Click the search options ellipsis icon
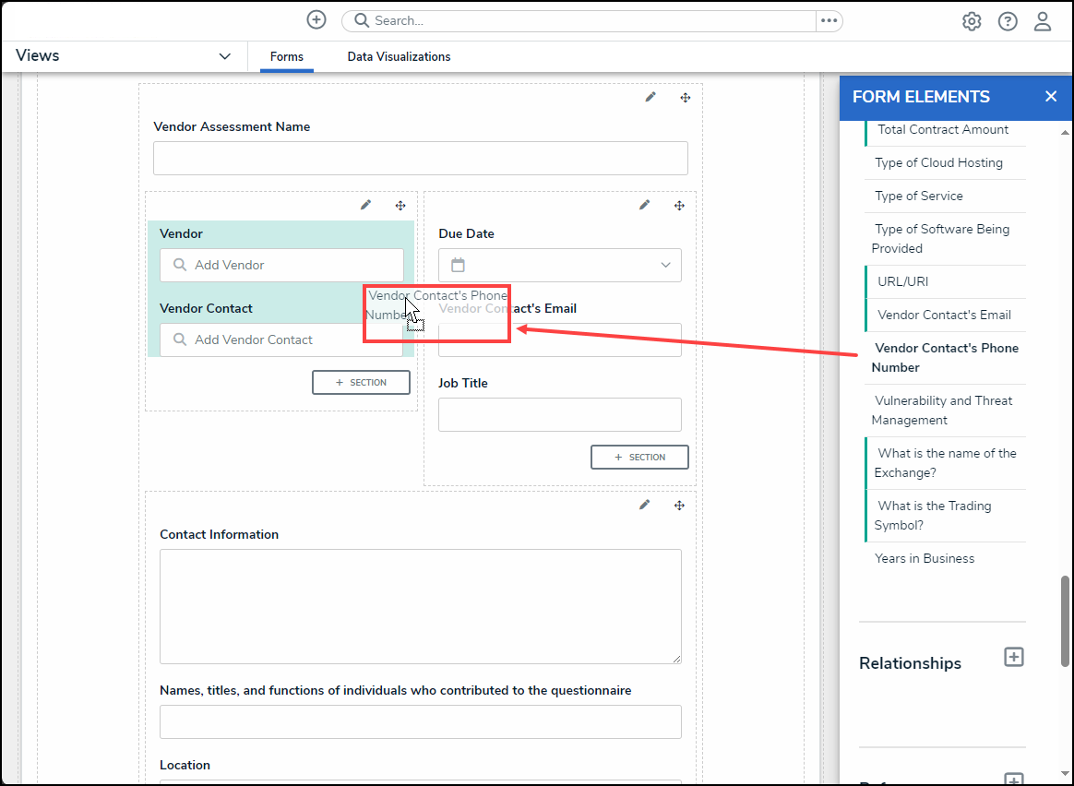This screenshot has height=786, width=1074. tap(829, 20)
